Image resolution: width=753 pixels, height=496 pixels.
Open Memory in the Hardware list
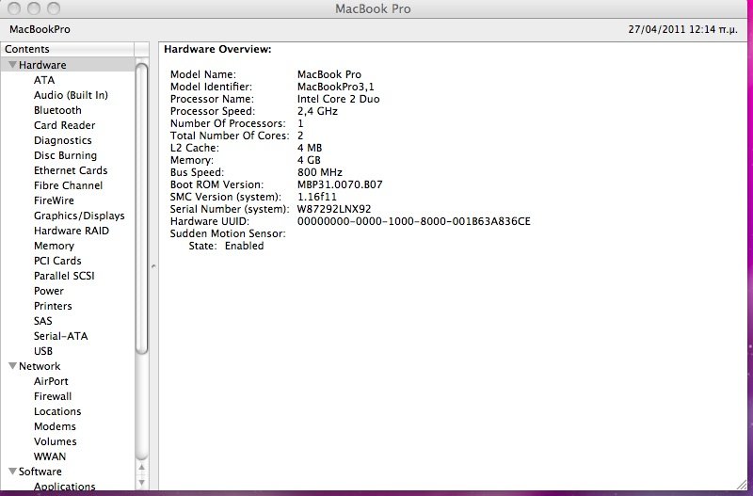pyautogui.click(x=54, y=246)
